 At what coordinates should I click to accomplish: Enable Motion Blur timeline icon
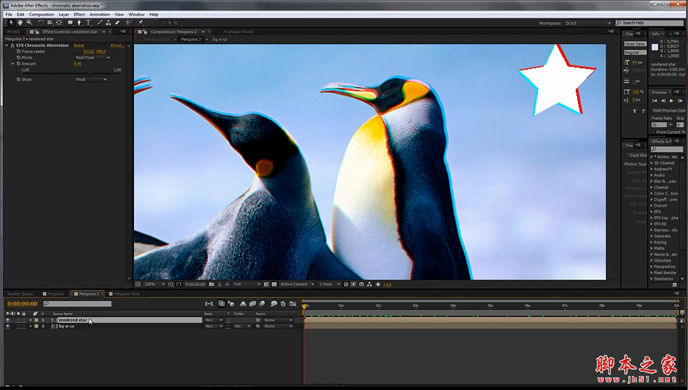click(x=262, y=304)
